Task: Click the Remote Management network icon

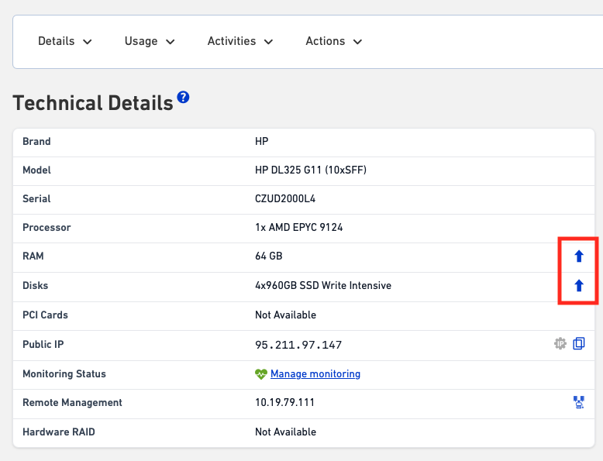Action: pos(578,402)
